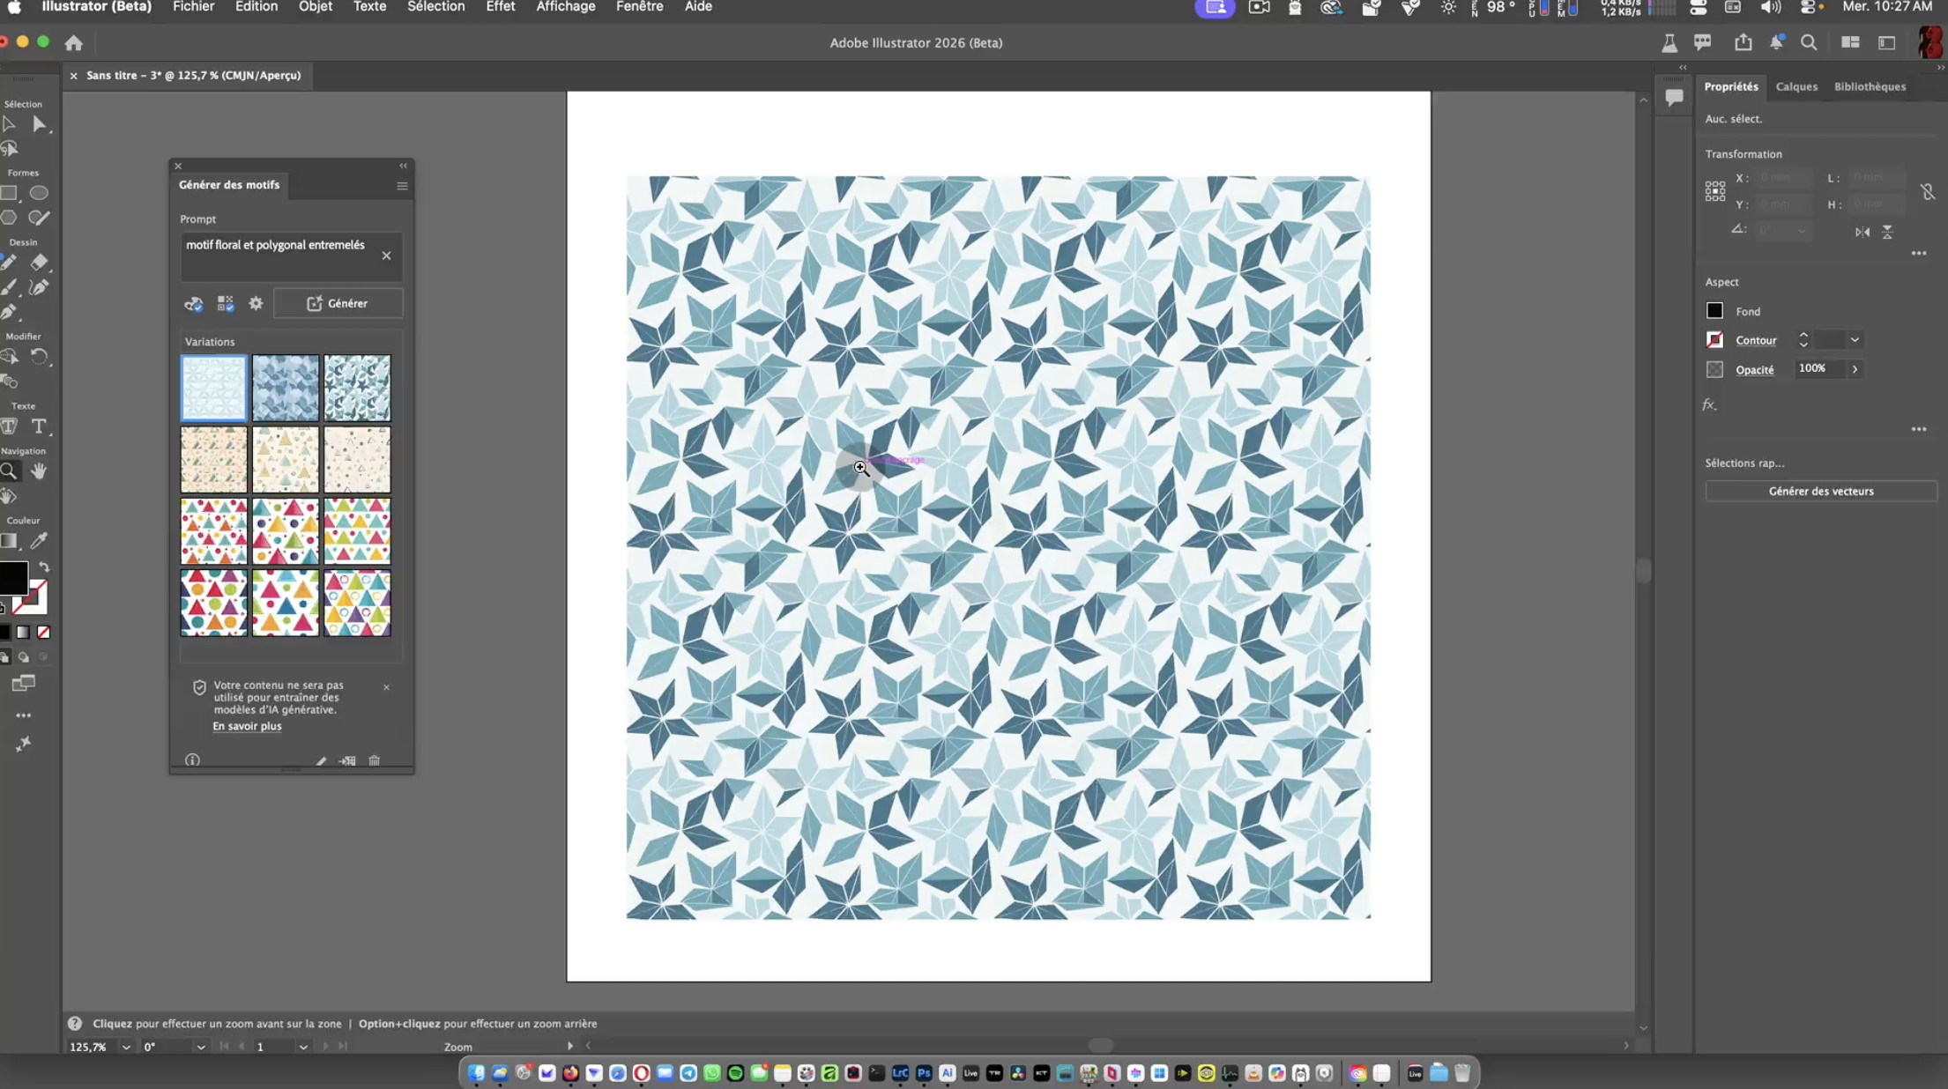This screenshot has height=1089, width=1948.
Task: Swap fill and stroke colors
Action: click(x=44, y=567)
